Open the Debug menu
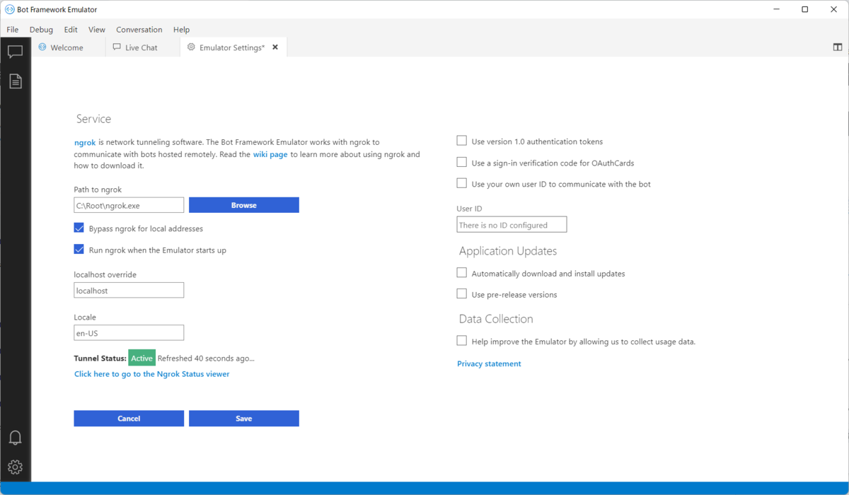849x495 pixels. click(41, 30)
